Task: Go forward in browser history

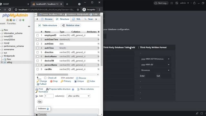Action: point(5,10)
